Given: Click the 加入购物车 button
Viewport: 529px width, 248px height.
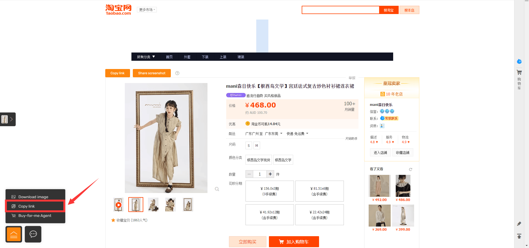Looking at the screenshot, I should 294,242.
